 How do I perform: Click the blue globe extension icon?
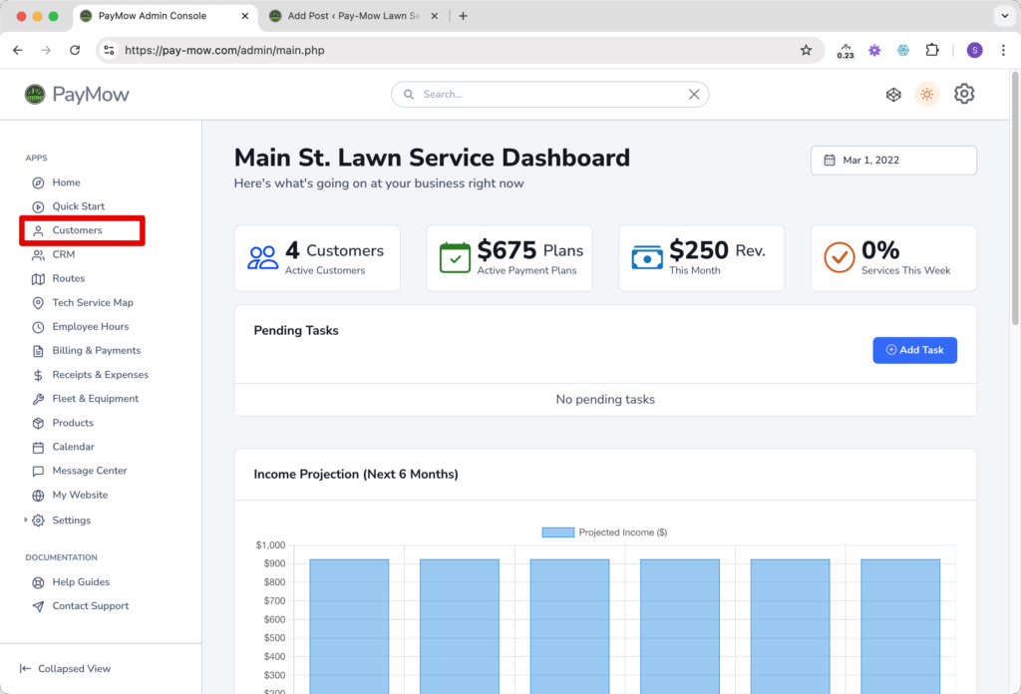[x=903, y=50]
